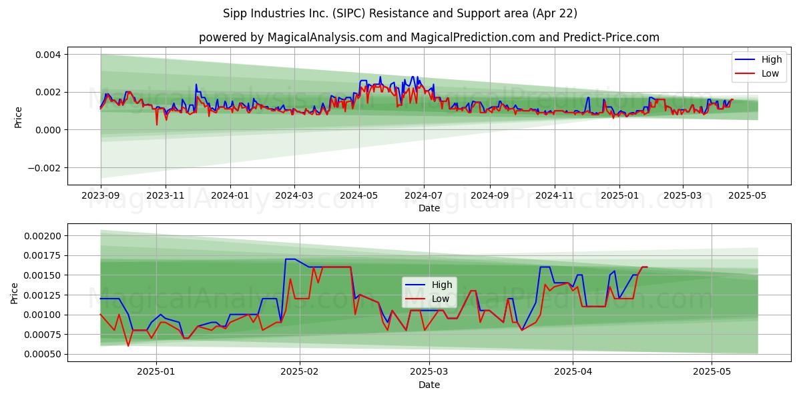Screen dimensions: 801x400
Task: Click the '2023-11' date tick label
Action: (166, 197)
